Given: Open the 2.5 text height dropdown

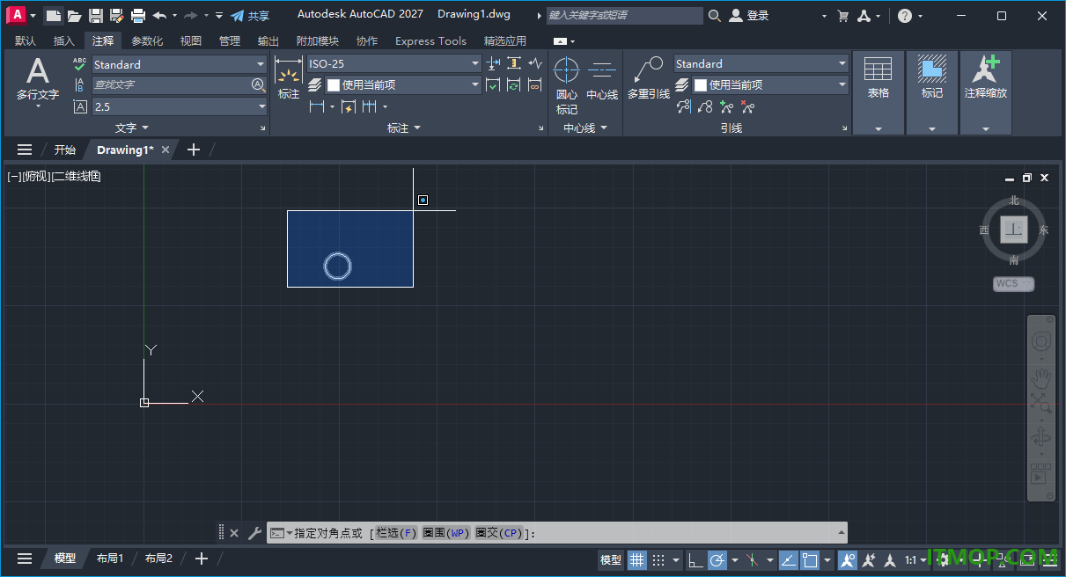Looking at the screenshot, I should coord(179,106).
